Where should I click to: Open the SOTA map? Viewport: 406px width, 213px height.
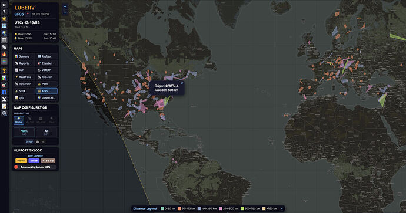pyautogui.click(x=24, y=91)
